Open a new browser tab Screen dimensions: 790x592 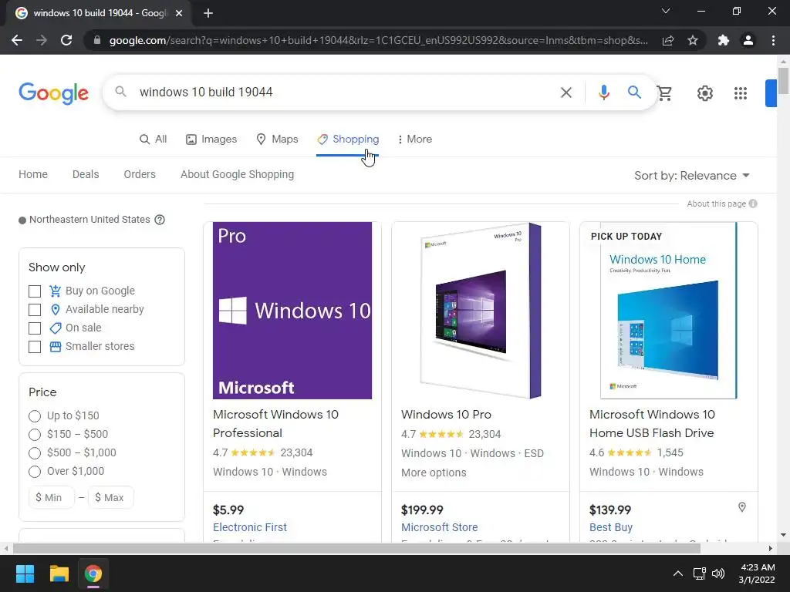click(x=208, y=13)
